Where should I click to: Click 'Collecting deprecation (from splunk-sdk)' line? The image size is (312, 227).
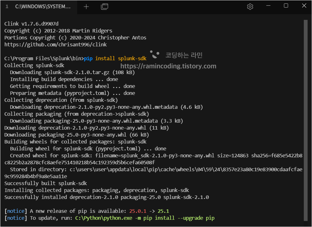61,100
